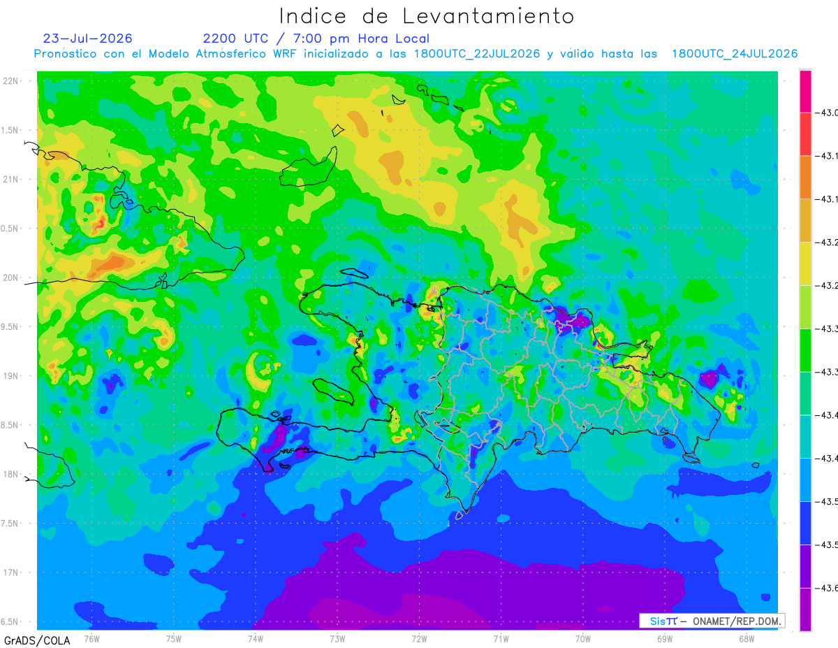
Task: Pick the lime yellow-green legend swatch
Action: coord(805,307)
